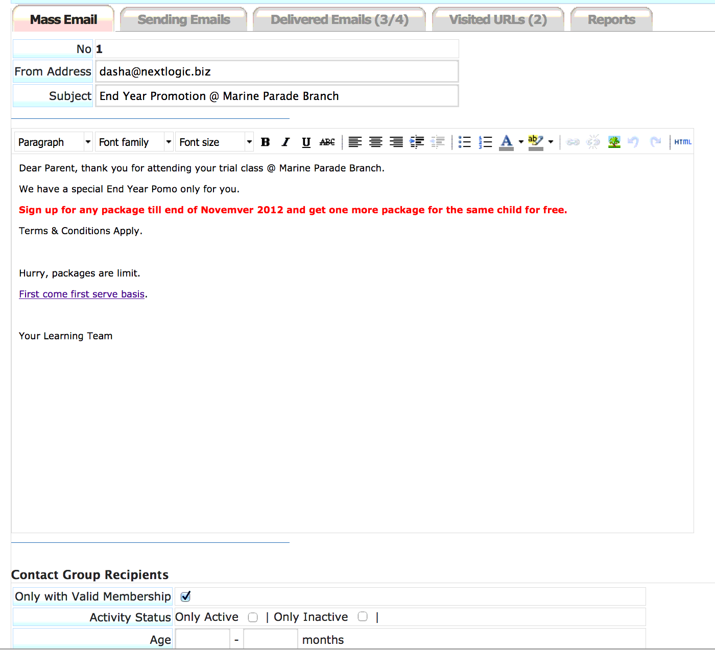
Task: Open the Visited URLs (2) tab
Action: pos(498,19)
